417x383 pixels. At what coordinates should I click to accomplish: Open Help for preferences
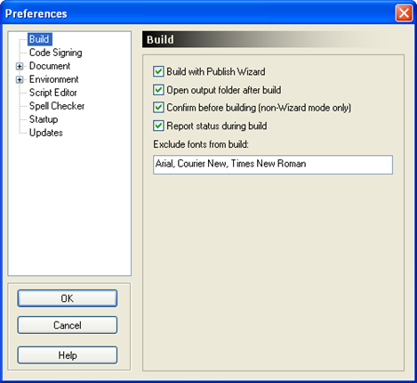pos(68,355)
